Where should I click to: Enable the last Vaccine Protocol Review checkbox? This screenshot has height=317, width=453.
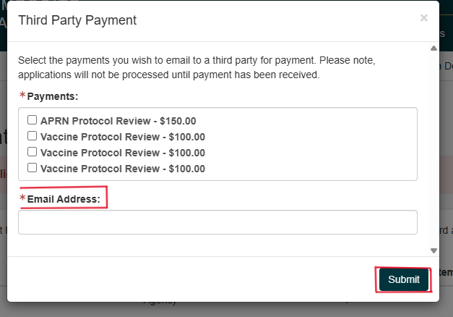click(32, 168)
